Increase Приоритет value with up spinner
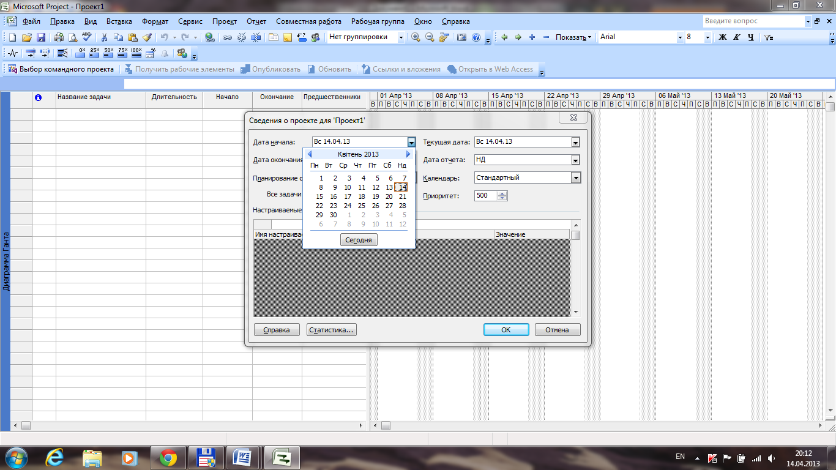The image size is (836, 470). click(503, 193)
